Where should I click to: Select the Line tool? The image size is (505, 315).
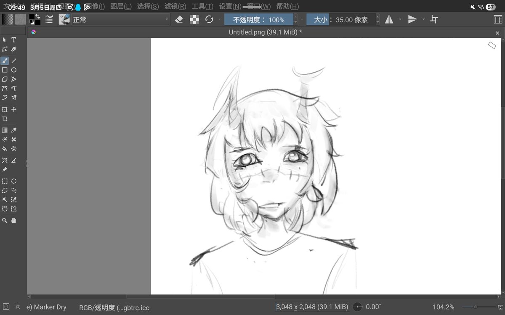pyautogui.click(x=14, y=61)
